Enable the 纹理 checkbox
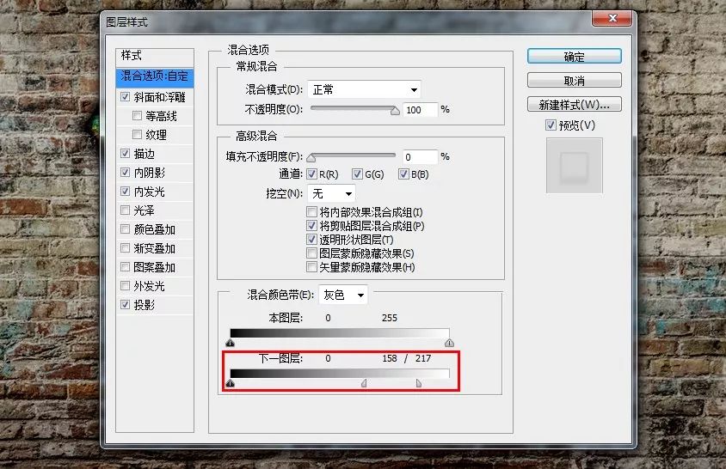The height and width of the screenshot is (469, 726). point(137,135)
